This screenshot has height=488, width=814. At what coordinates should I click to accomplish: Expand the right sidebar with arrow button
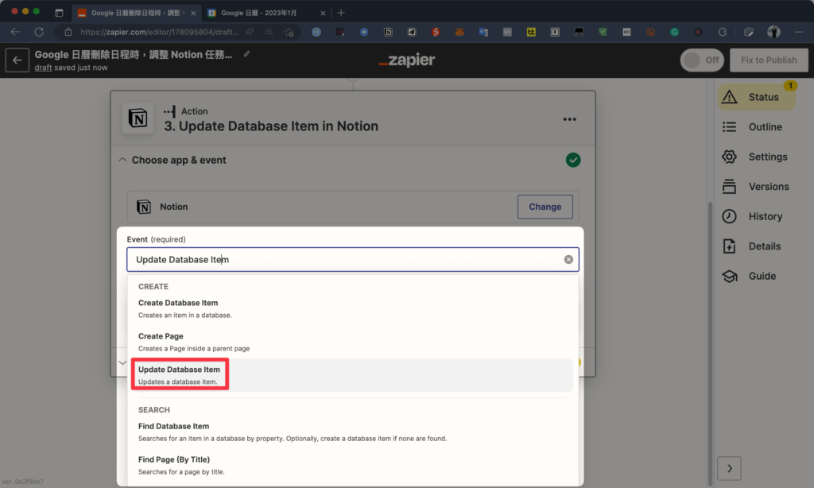click(x=730, y=469)
